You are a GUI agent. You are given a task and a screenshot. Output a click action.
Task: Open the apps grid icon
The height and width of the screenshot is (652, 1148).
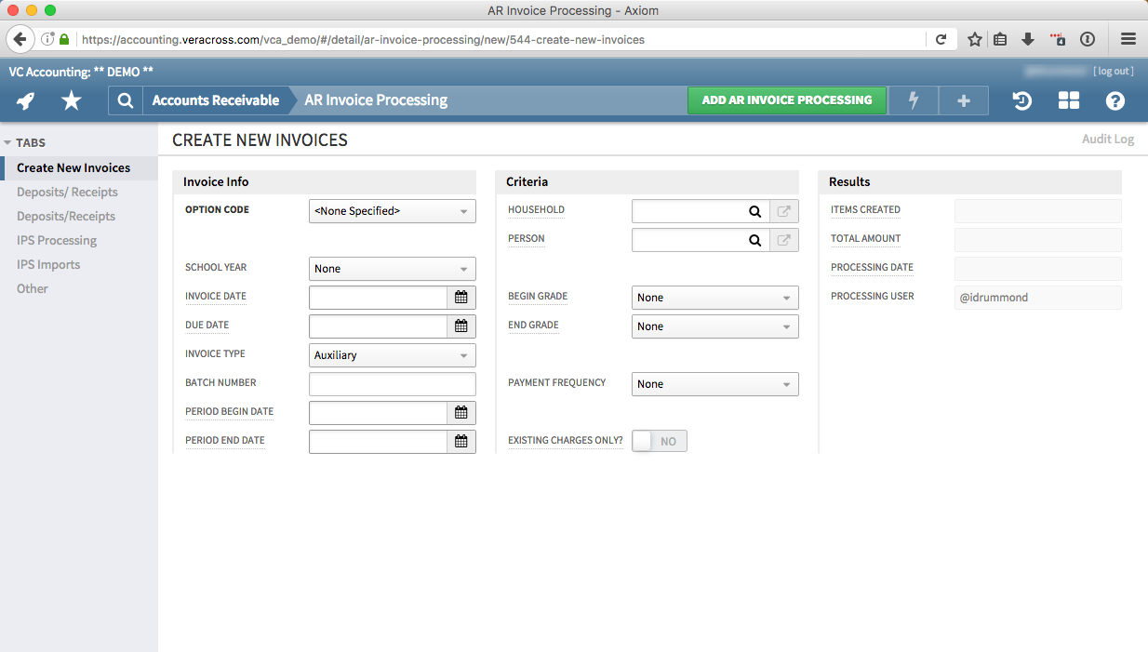[x=1068, y=100]
